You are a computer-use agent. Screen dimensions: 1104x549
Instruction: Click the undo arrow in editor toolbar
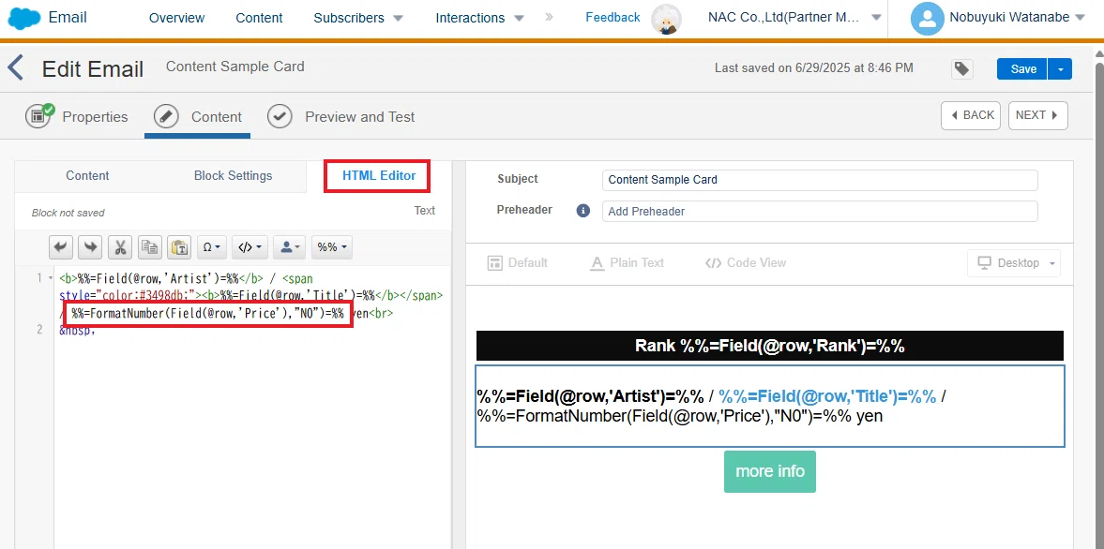pos(61,247)
